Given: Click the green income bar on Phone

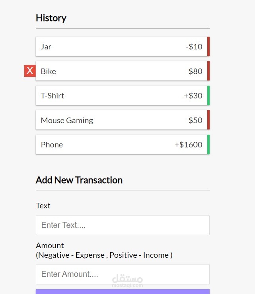Looking at the screenshot, I should [208, 145].
